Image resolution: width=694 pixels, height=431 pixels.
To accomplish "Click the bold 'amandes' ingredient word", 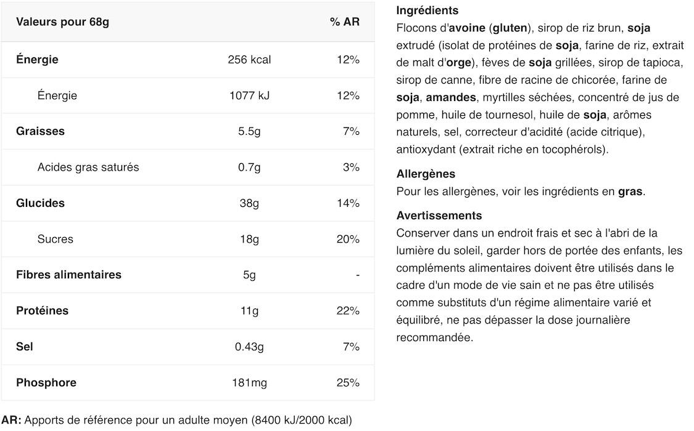I will 450,97.
